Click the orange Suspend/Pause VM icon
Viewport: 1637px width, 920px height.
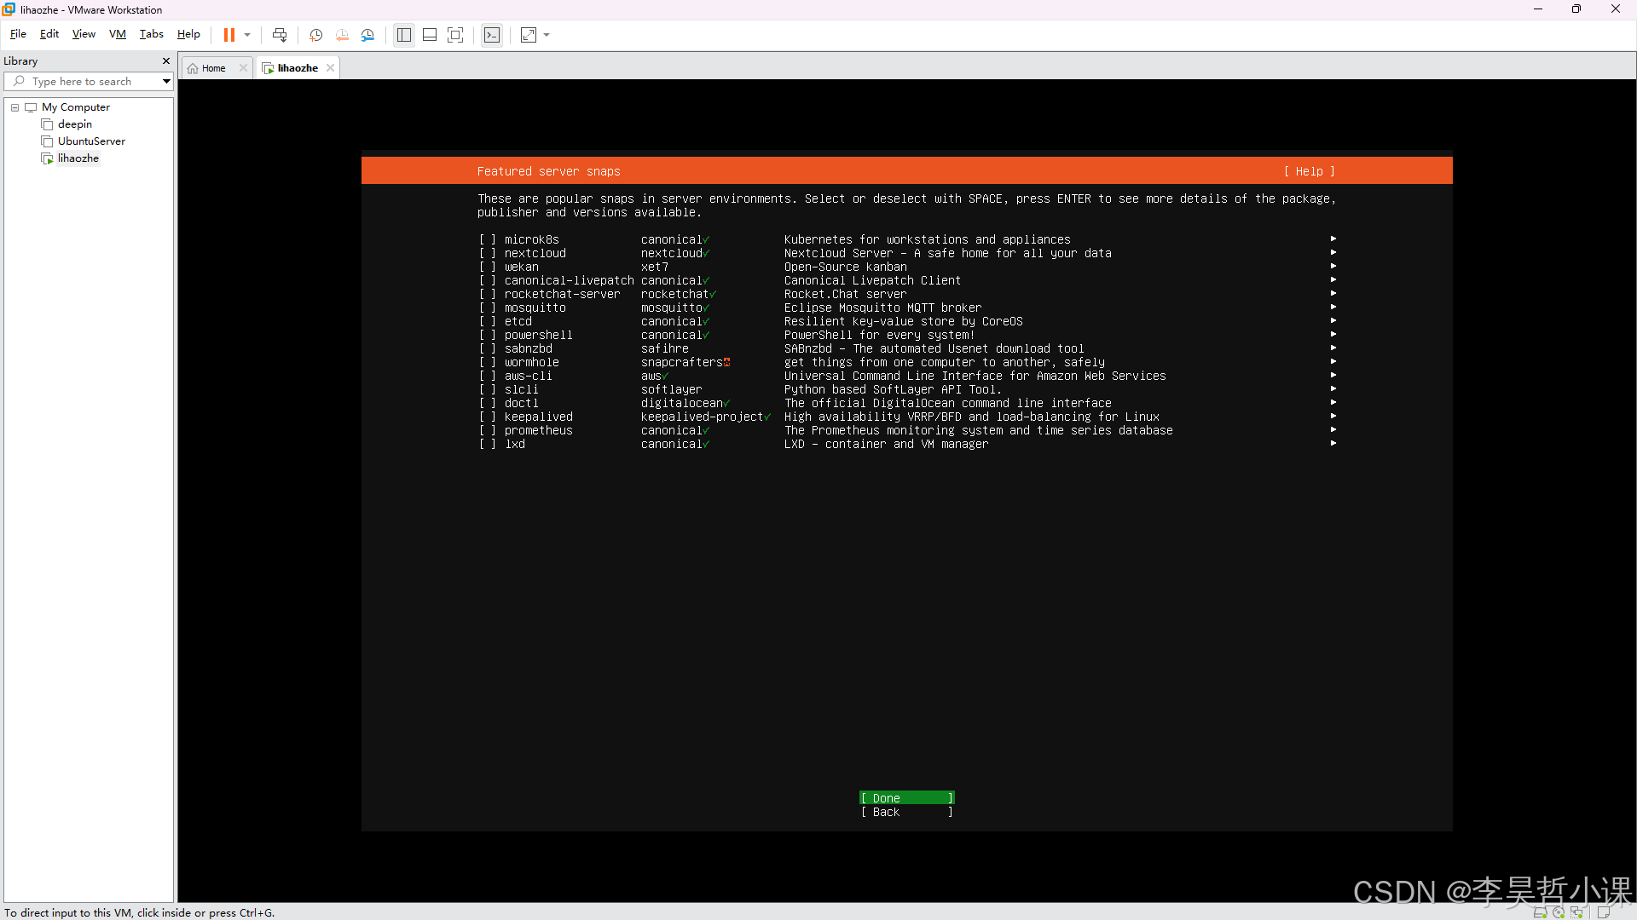pyautogui.click(x=228, y=35)
